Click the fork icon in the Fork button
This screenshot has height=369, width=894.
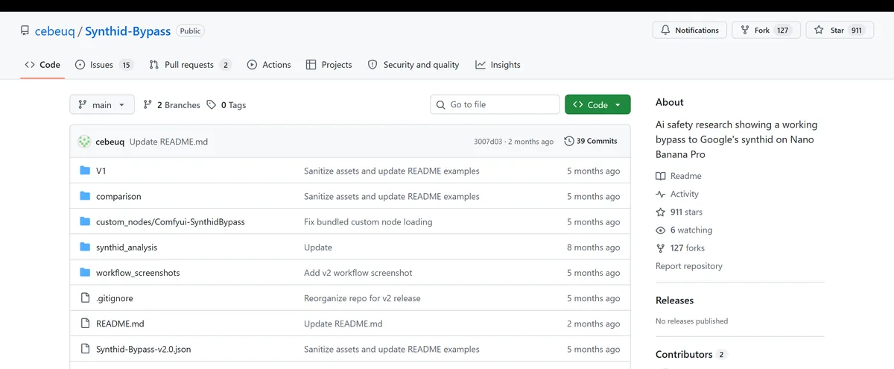[x=744, y=31]
